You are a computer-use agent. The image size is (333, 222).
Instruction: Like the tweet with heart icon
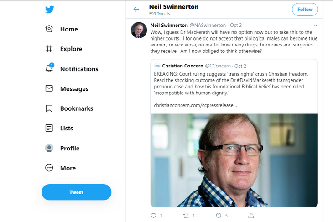(219, 215)
